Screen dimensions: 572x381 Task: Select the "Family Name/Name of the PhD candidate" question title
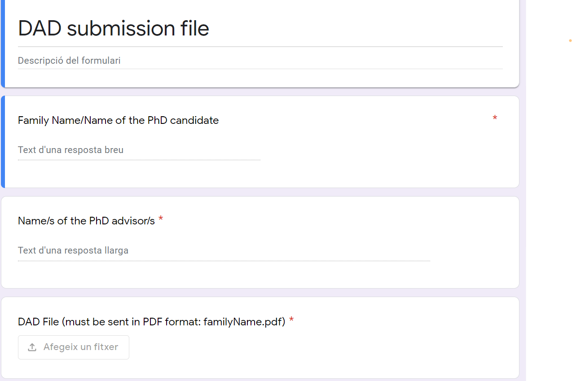coord(118,120)
